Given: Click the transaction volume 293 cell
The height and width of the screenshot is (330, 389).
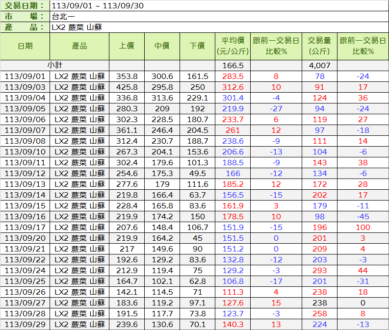Looking at the screenshot, I should (x=319, y=270).
